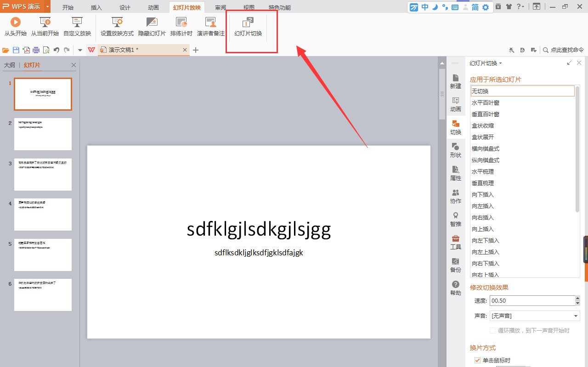
Task: Open print preview icon
Action: pos(46,50)
